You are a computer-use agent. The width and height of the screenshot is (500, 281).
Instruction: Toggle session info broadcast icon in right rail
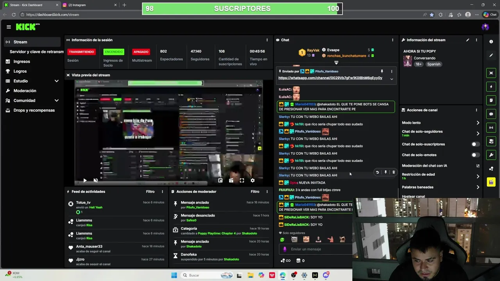pyautogui.click(x=491, y=128)
